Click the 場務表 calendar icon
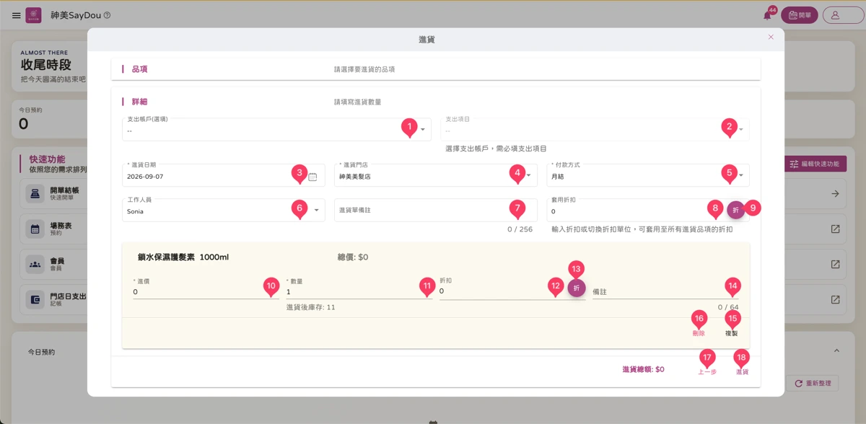 click(x=35, y=229)
